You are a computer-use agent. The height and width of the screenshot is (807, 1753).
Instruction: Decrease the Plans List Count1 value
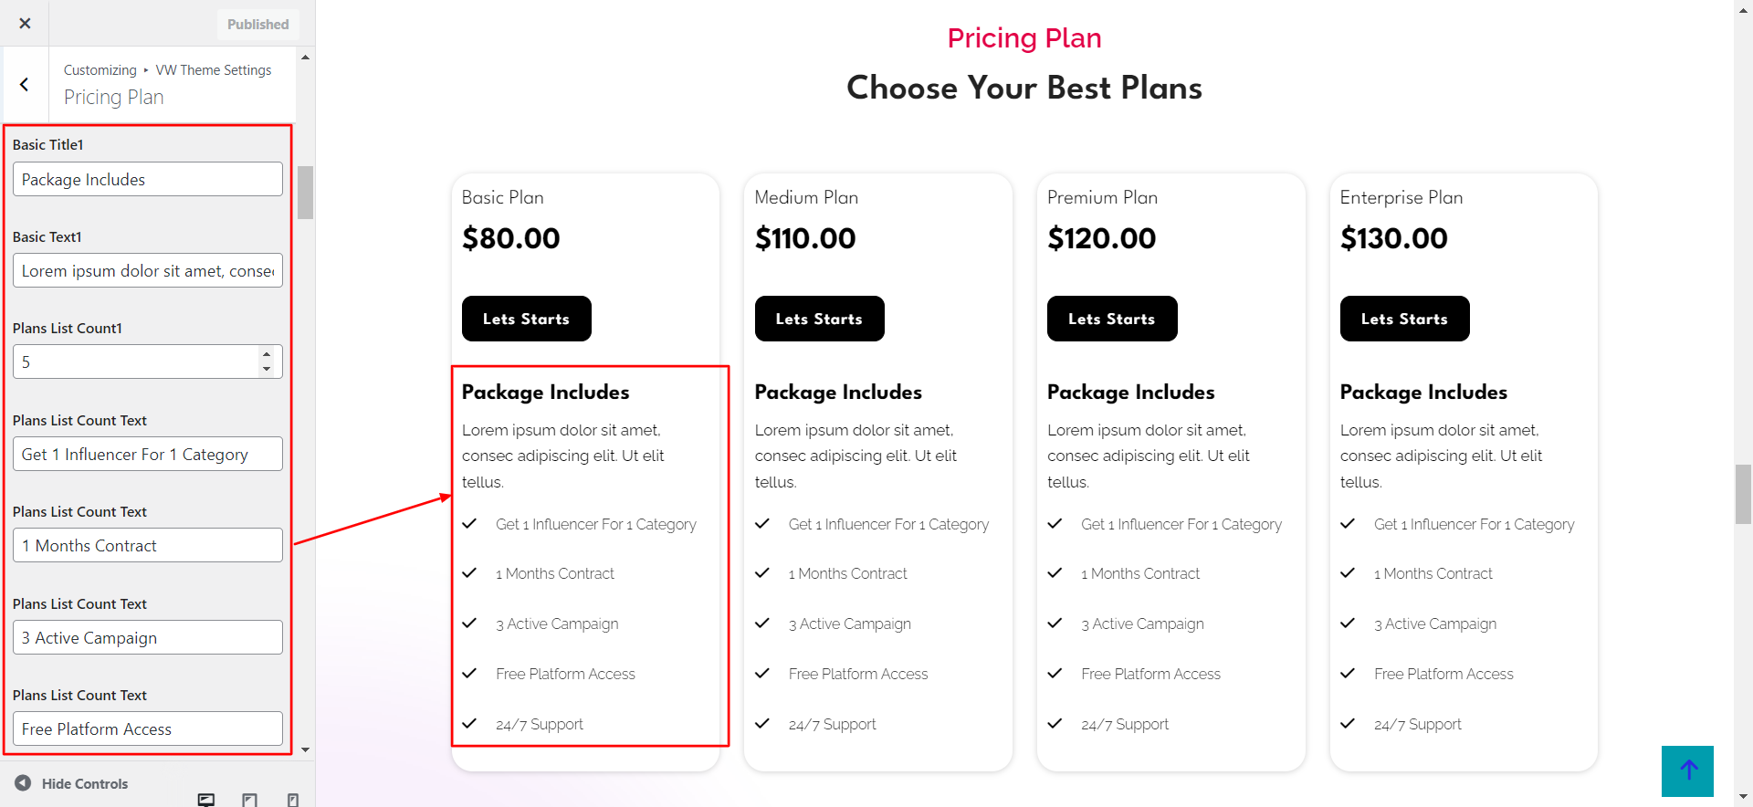267,369
